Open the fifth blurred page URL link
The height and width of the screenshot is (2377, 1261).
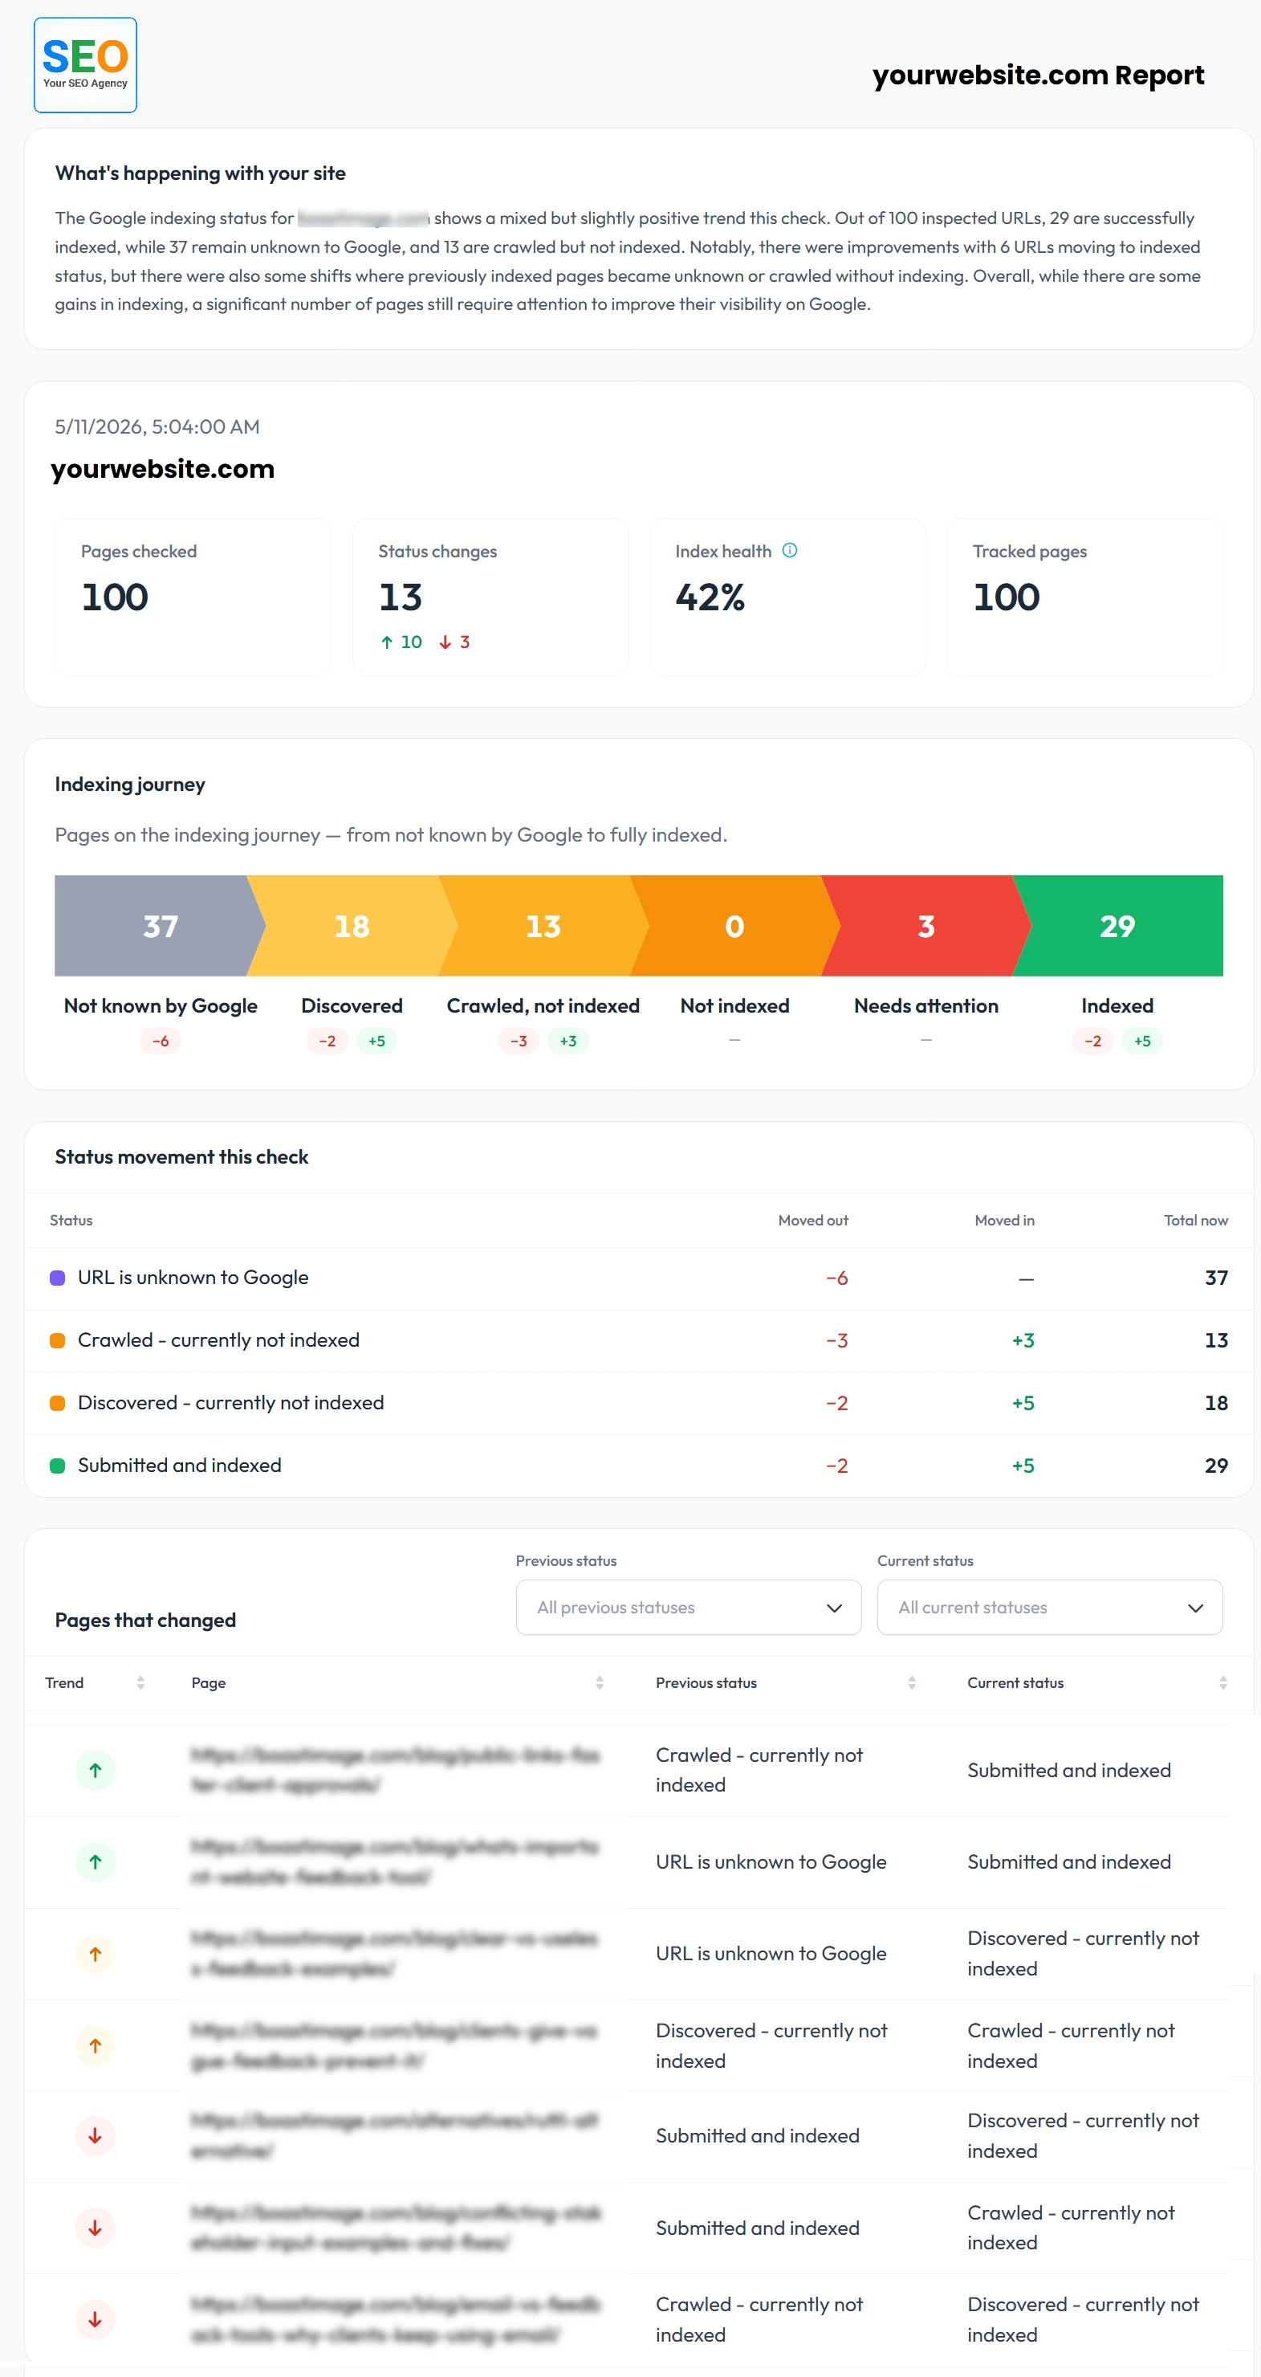click(x=395, y=2135)
